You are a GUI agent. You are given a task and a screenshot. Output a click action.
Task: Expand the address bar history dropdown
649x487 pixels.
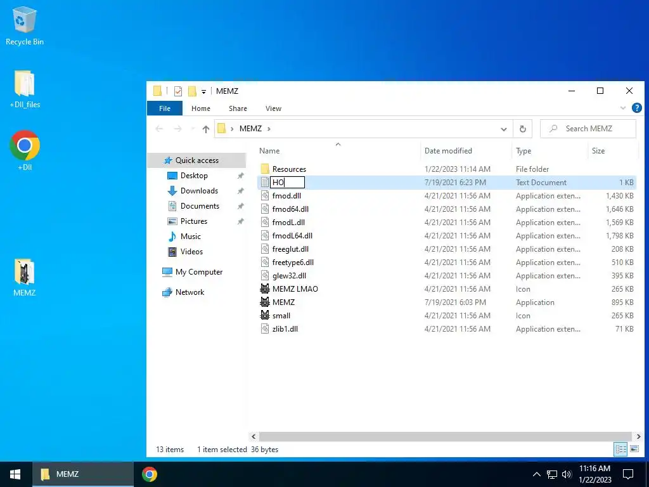504,129
